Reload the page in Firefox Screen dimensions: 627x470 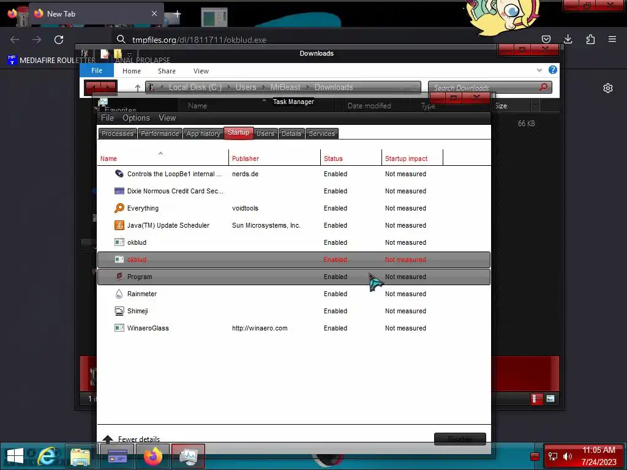point(59,40)
